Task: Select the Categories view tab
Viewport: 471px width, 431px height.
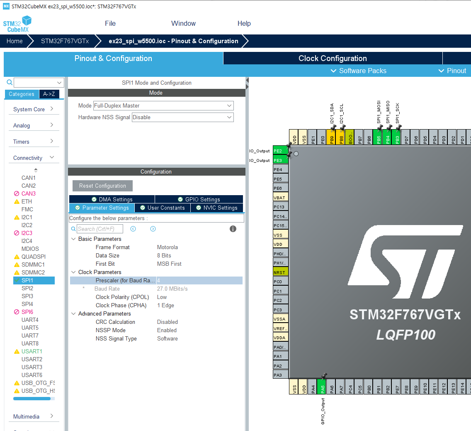Action: (x=22, y=94)
